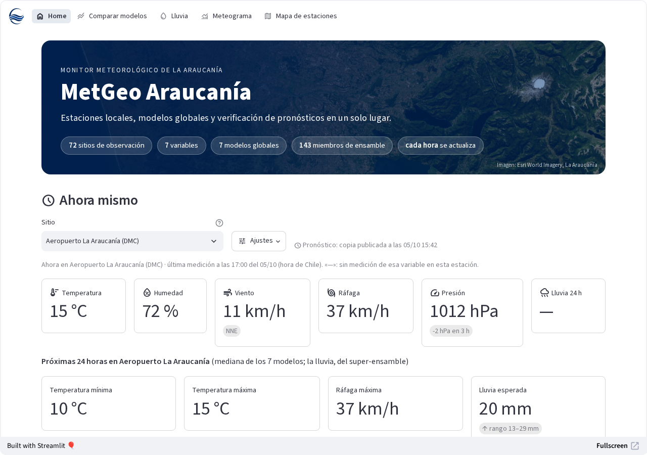
Task: Click the Presión gauge icon
Action: [x=435, y=293]
